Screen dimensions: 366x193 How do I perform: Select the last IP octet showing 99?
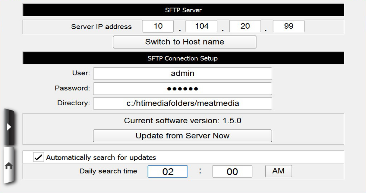tap(288, 26)
